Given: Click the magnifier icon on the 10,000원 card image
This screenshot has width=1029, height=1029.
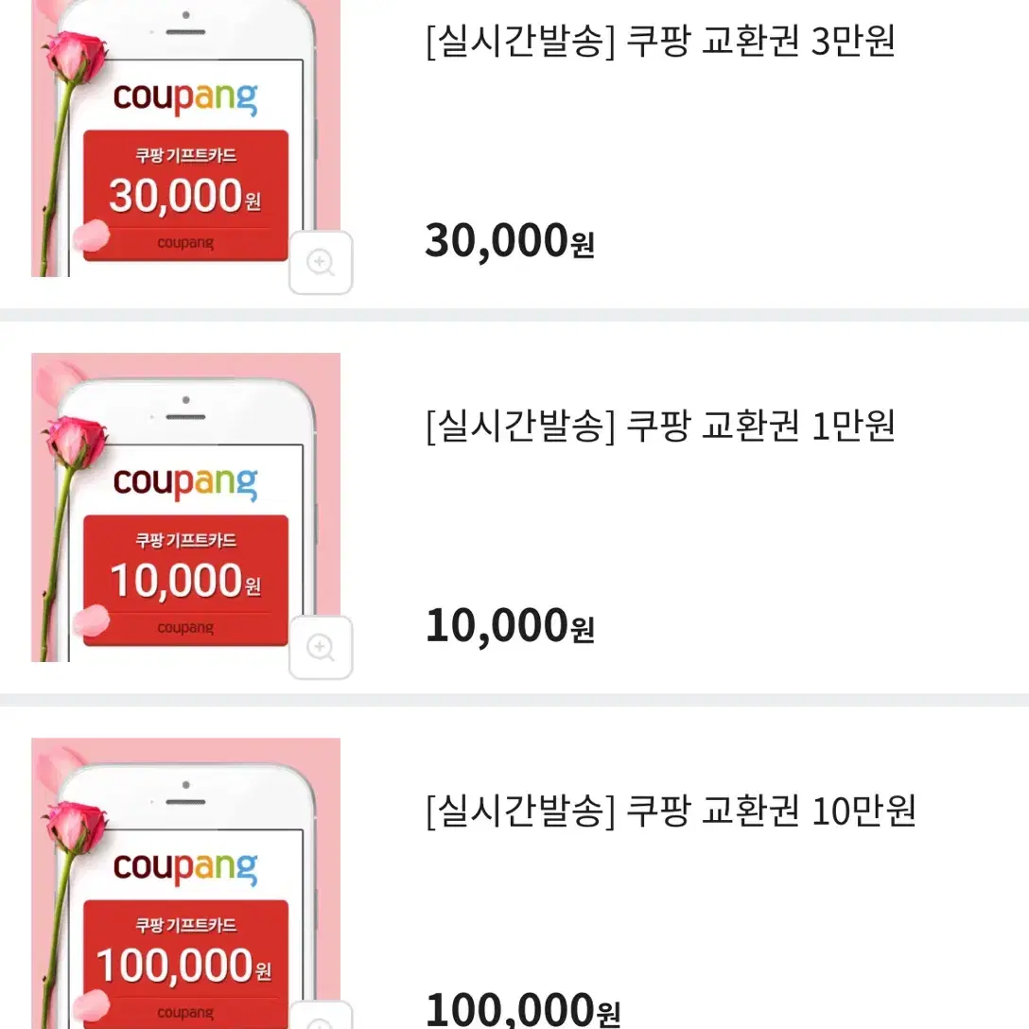Looking at the screenshot, I should pos(321,648).
